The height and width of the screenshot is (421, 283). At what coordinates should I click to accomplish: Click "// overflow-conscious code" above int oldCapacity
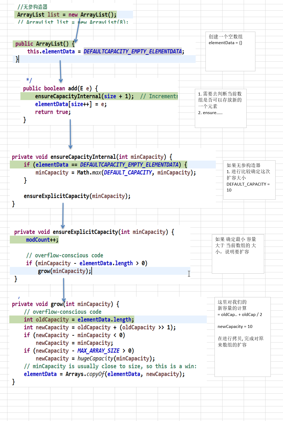click(63, 312)
